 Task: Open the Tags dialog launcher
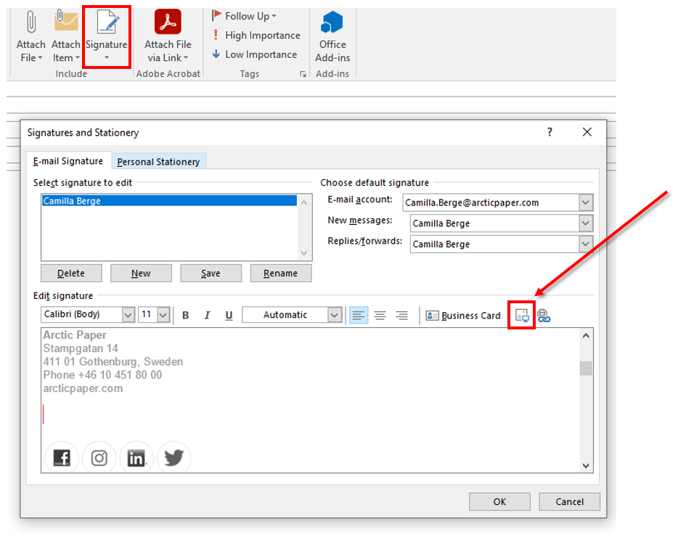[303, 74]
